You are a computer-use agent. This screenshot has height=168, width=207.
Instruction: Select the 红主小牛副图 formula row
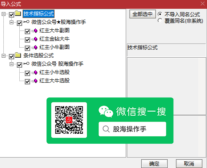click(x=54, y=47)
